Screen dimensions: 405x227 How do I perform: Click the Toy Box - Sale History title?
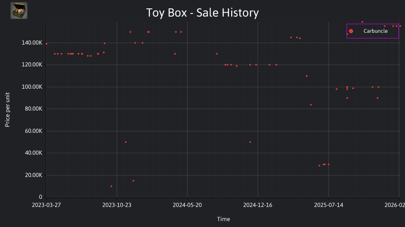pyautogui.click(x=202, y=13)
